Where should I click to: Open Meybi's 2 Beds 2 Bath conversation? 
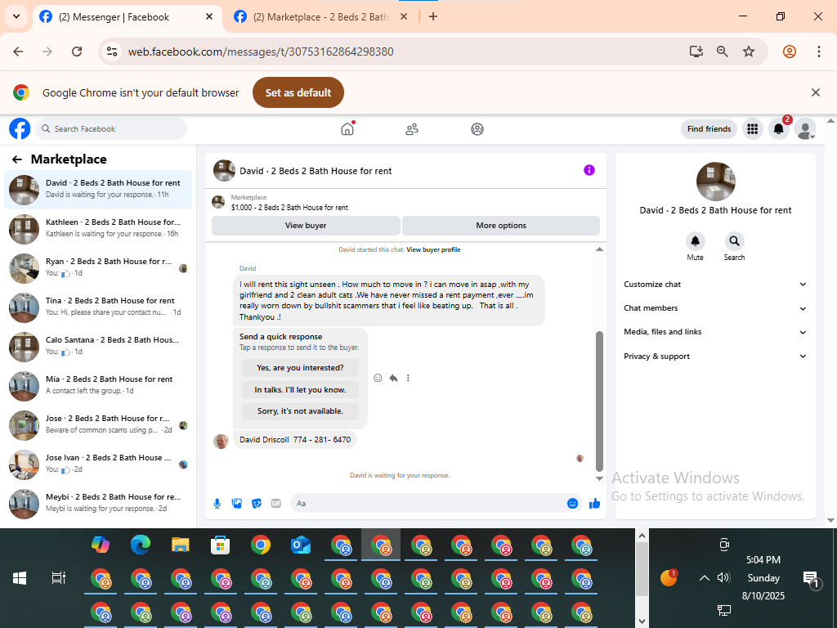tap(98, 503)
